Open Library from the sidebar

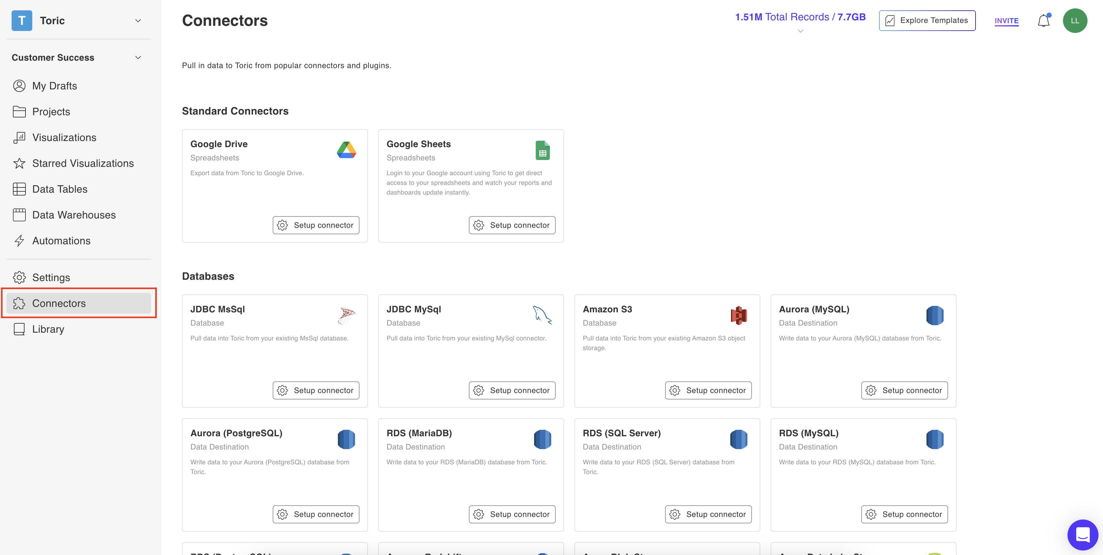[x=79, y=329]
